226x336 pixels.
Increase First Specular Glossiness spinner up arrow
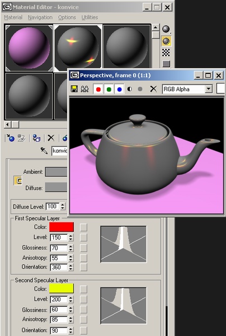(70, 246)
